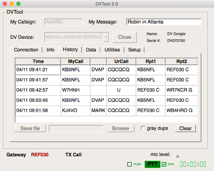Viewport: 214px width, 171px height.
Task: Clear the history list
Action: (185, 128)
